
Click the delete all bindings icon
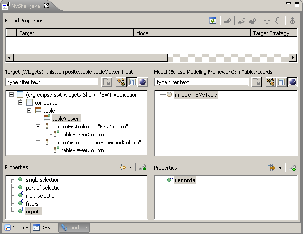[252, 21]
